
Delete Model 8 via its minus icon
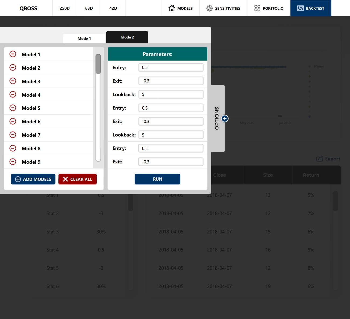(13, 148)
